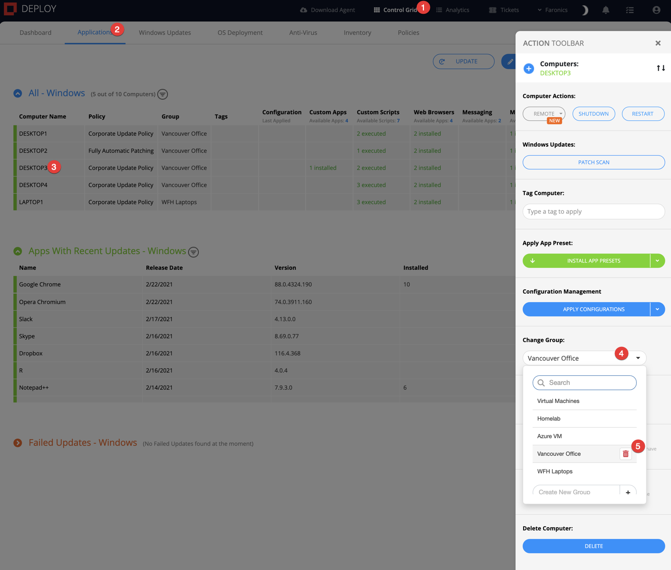Image resolution: width=671 pixels, height=570 pixels.
Task: Toggle dark mode moon icon
Action: pyautogui.click(x=585, y=10)
